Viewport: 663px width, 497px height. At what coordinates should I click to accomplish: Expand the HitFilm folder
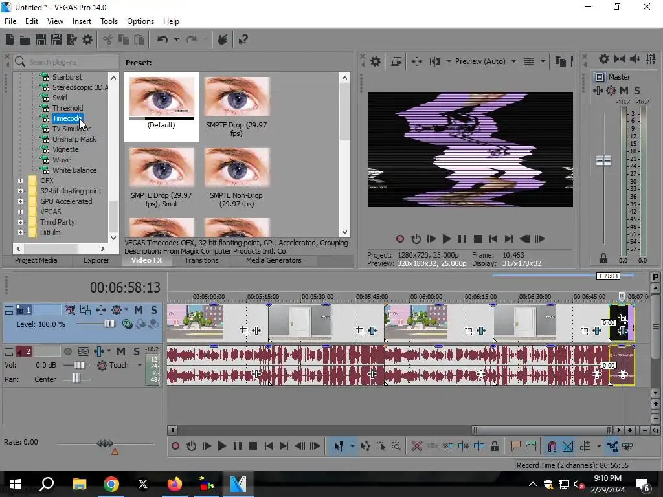click(20, 232)
